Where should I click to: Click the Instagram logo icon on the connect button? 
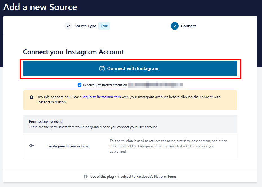[x=102, y=69]
